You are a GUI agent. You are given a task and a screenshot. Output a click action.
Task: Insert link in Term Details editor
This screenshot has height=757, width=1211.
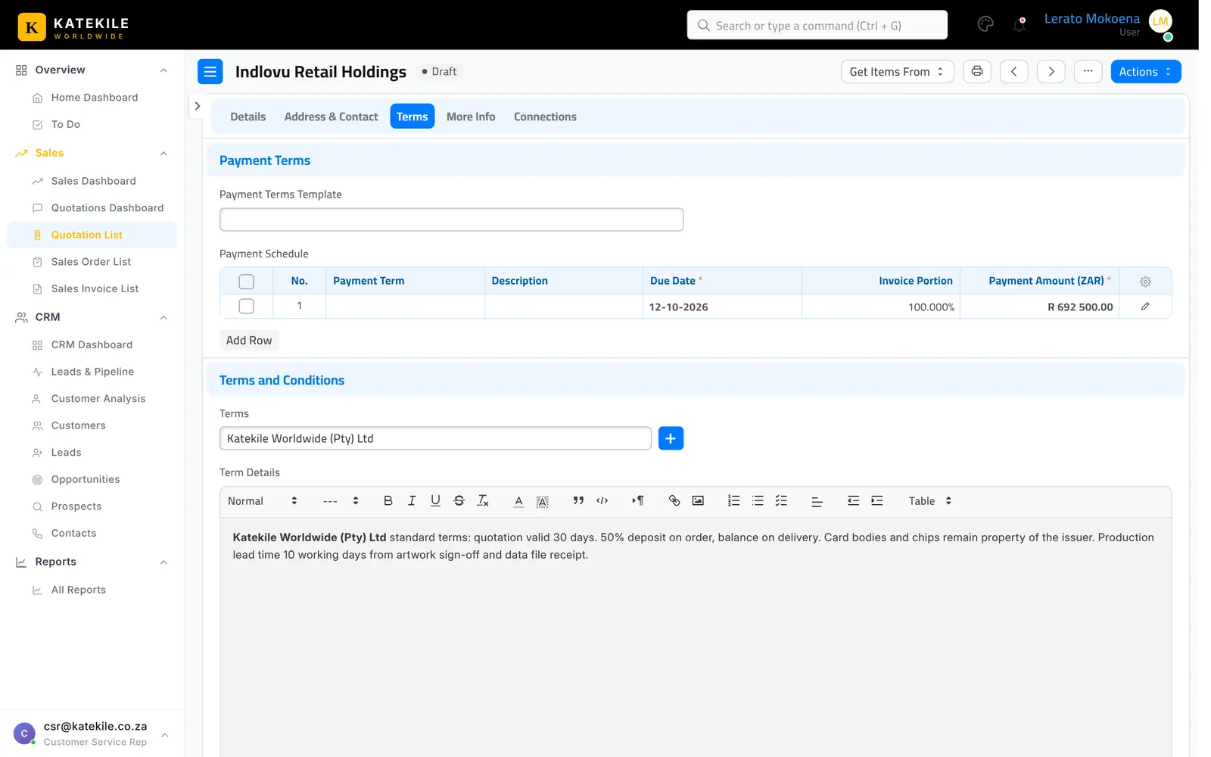point(674,501)
